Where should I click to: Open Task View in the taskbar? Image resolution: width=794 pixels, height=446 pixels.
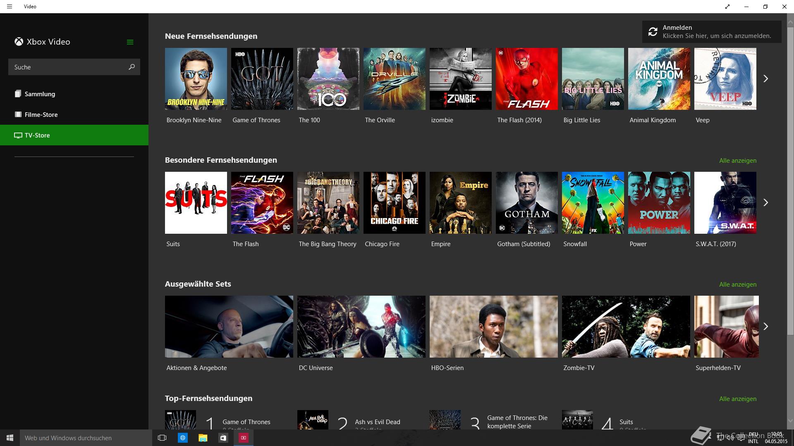tap(162, 438)
